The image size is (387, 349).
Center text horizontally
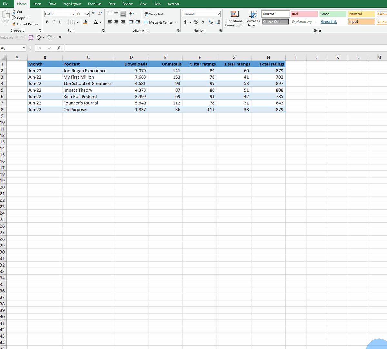click(x=116, y=22)
